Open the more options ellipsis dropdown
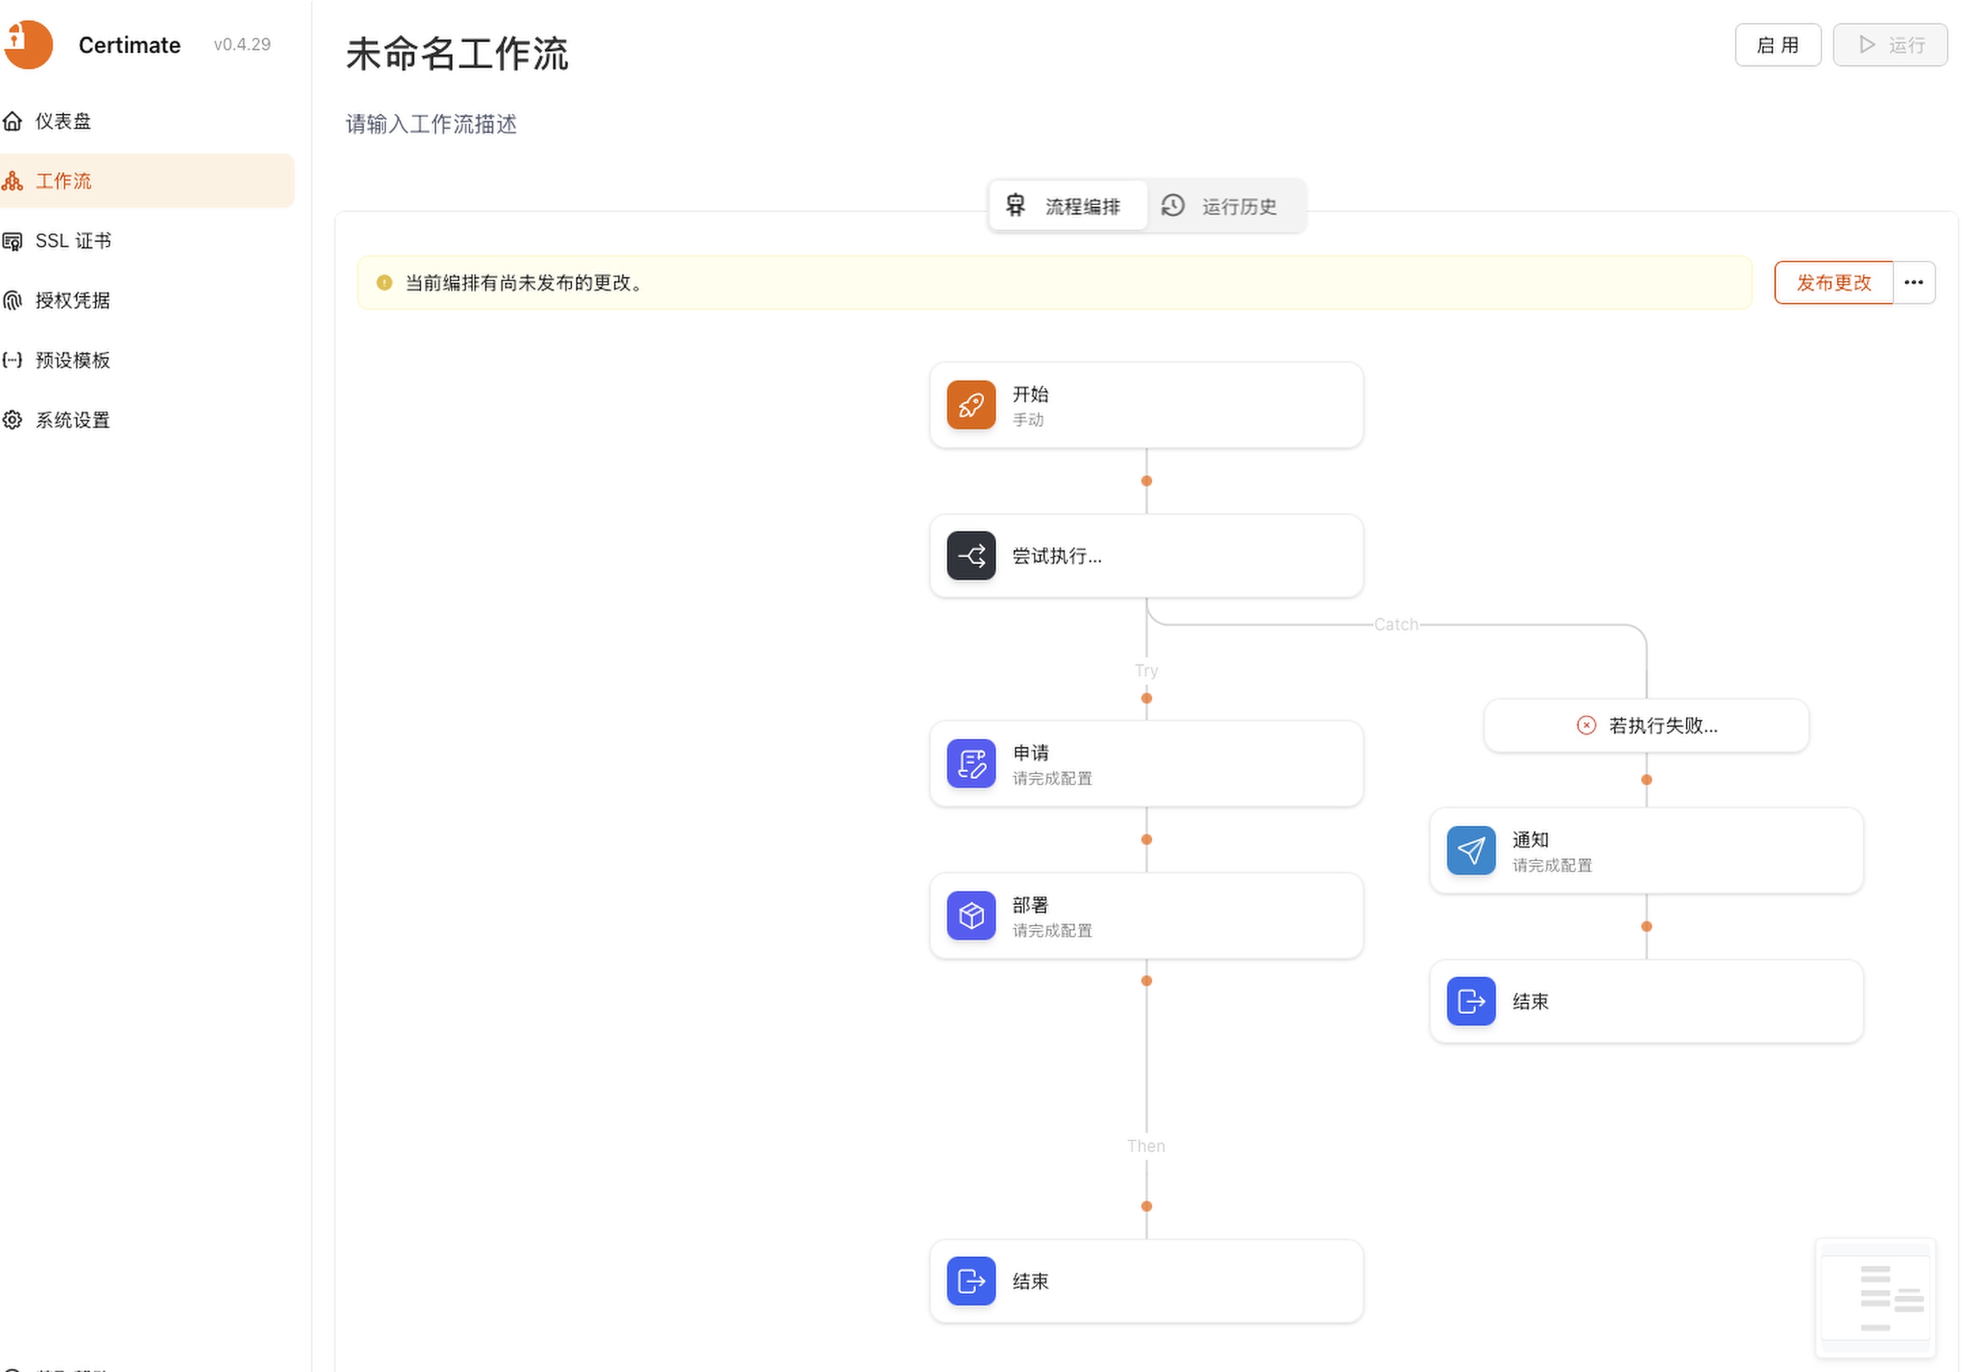Viewport: 1962px width, 1372px height. (1914, 283)
